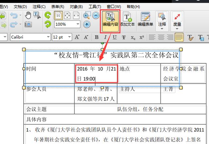Click the 主持人 cell text
The width and height of the screenshot is (209, 144).
[x=127, y=89]
